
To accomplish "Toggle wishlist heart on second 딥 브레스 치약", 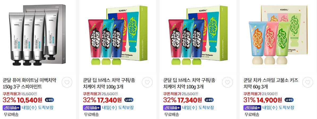I will point(227,82).
